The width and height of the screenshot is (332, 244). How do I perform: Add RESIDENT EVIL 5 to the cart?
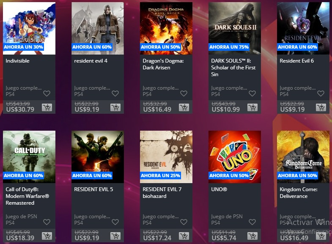pos(115,236)
